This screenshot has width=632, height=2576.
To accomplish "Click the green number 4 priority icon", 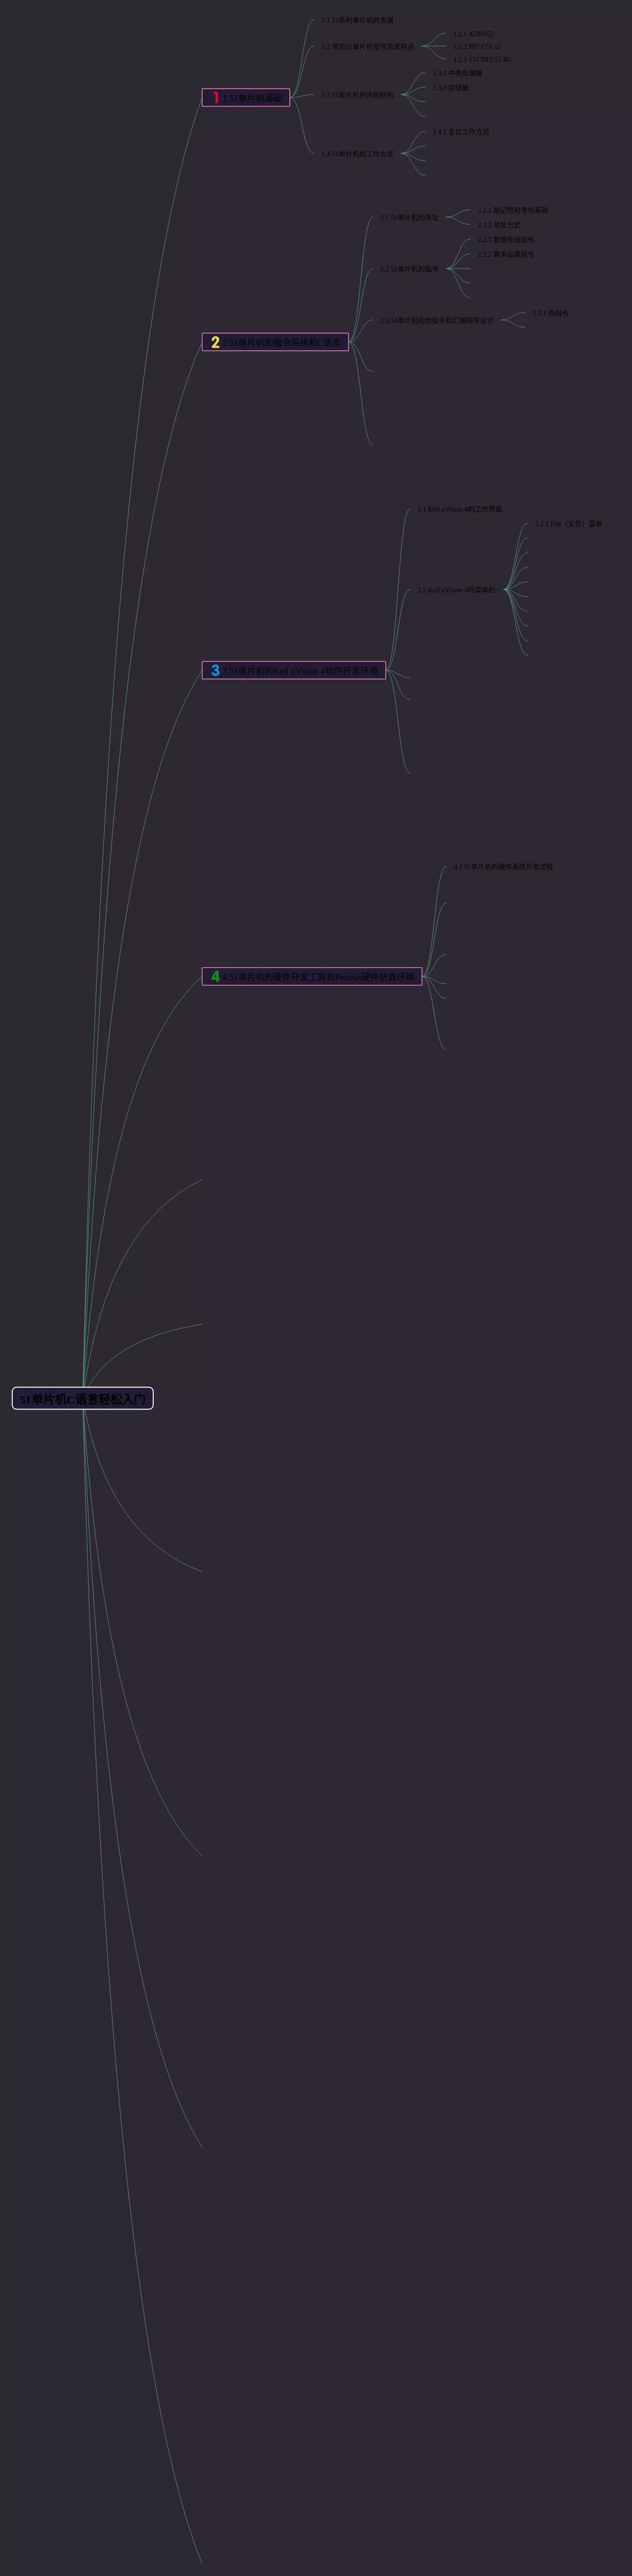I will [215, 976].
